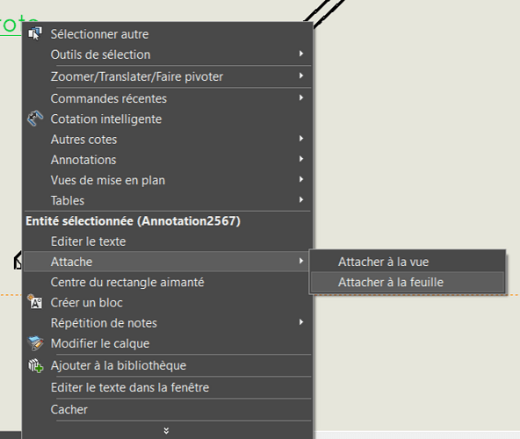Screen dimensions: 520x439
Task: Open Vues de mise en plan submenu
Action: pyautogui.click(x=167, y=180)
